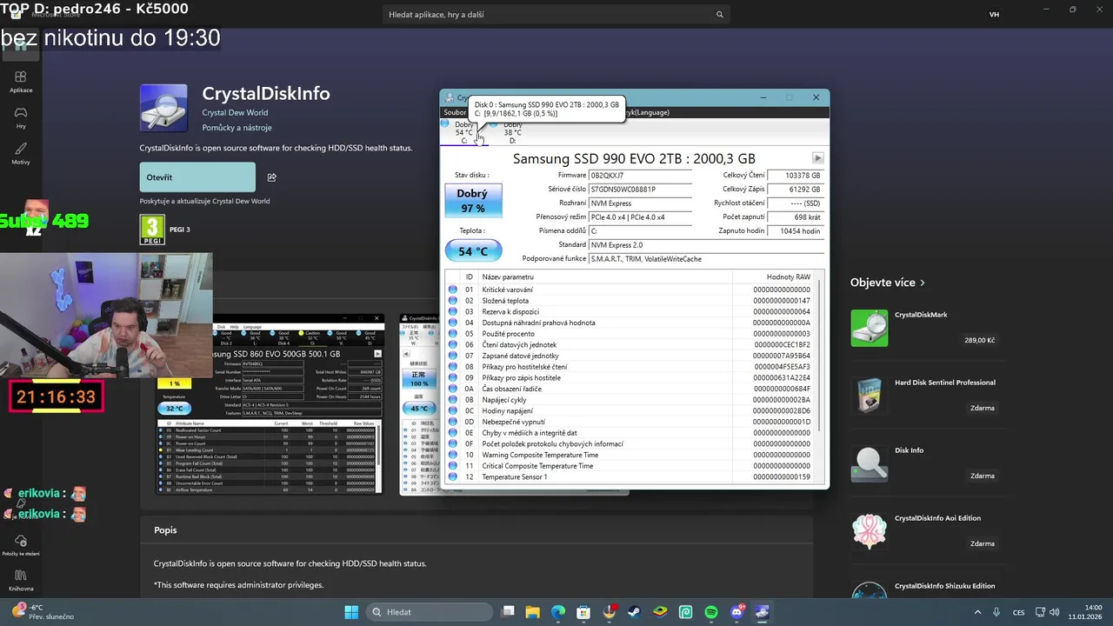Click the Dobrý 97 % health status button
Viewport: 1113px width, 626px height.
pyautogui.click(x=473, y=201)
